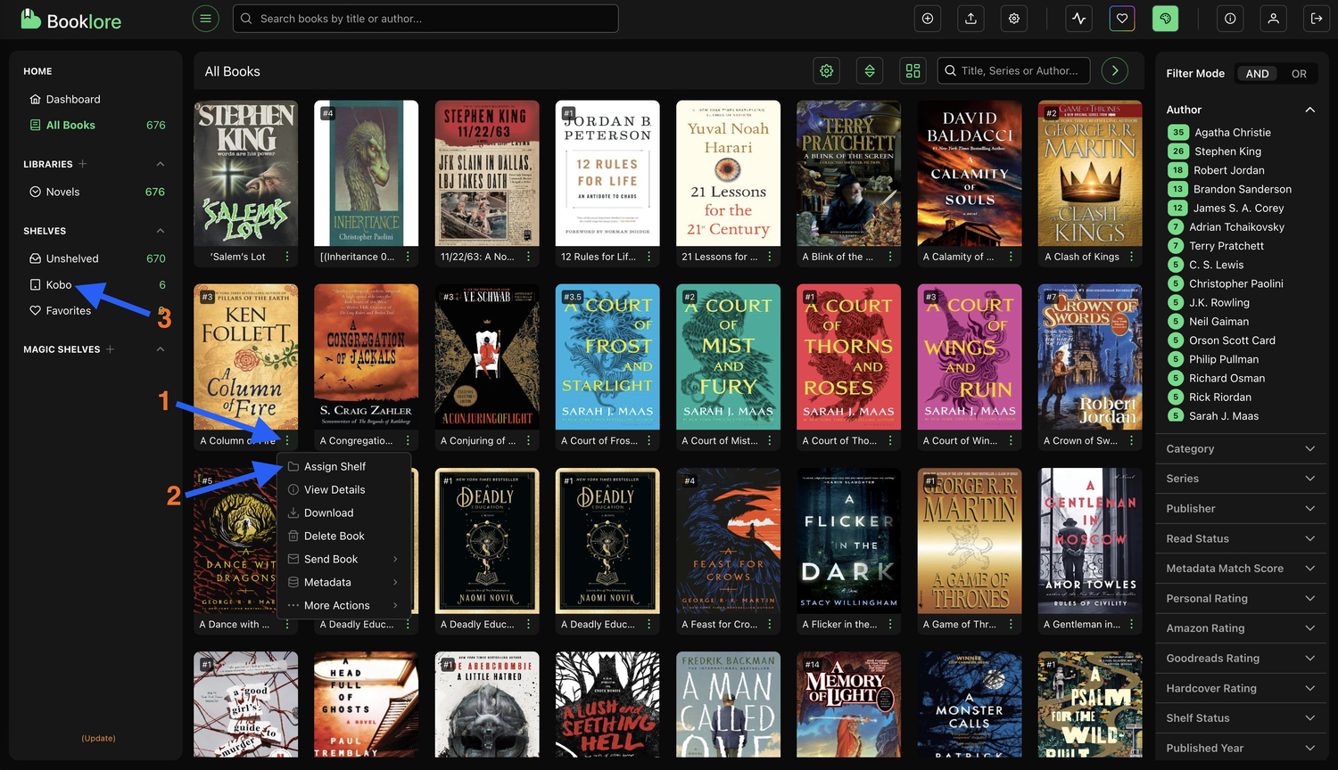Click the green theme palette icon

[1165, 19]
